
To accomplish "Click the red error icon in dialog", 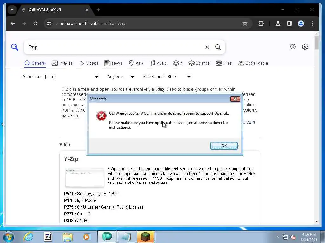I will (x=101, y=116).
